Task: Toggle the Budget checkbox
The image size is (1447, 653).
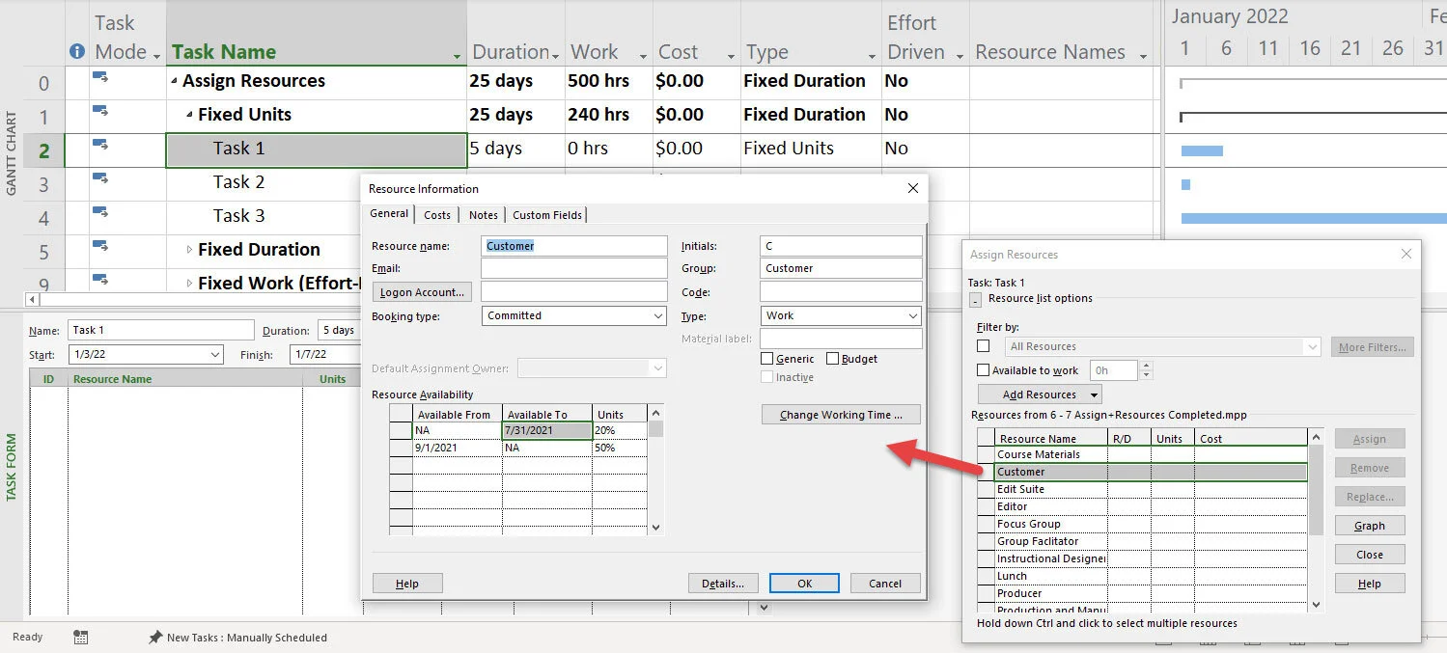Action: pos(832,359)
